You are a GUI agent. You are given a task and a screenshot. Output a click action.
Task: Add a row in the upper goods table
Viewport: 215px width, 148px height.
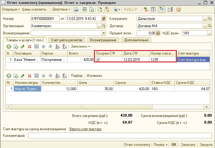coord(9,46)
